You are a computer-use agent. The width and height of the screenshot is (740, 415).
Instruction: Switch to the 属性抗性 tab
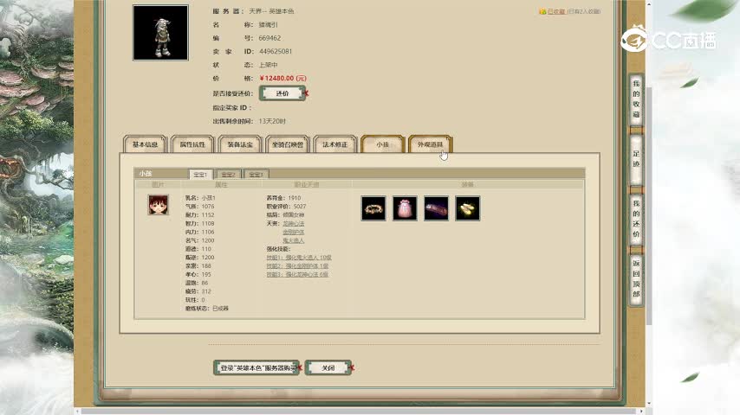coord(192,144)
